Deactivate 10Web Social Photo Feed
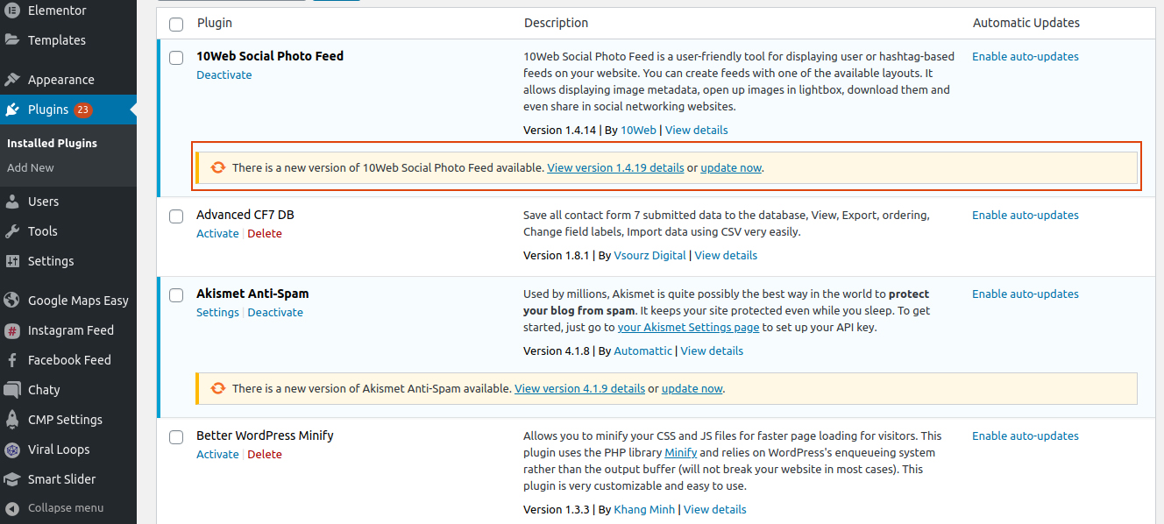This screenshot has width=1164, height=524. coord(224,74)
